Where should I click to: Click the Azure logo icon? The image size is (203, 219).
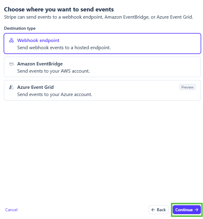pyautogui.click(x=11, y=87)
